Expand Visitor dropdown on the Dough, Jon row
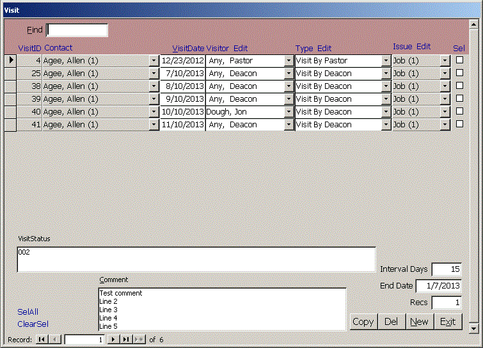The height and width of the screenshot is (348, 483). [289, 112]
